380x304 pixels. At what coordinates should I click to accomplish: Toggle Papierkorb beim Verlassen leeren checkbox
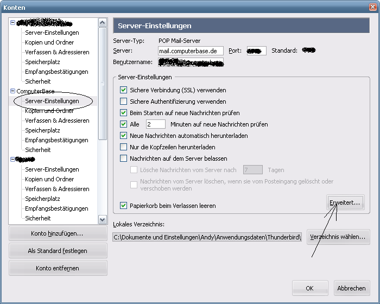pyautogui.click(x=123, y=206)
